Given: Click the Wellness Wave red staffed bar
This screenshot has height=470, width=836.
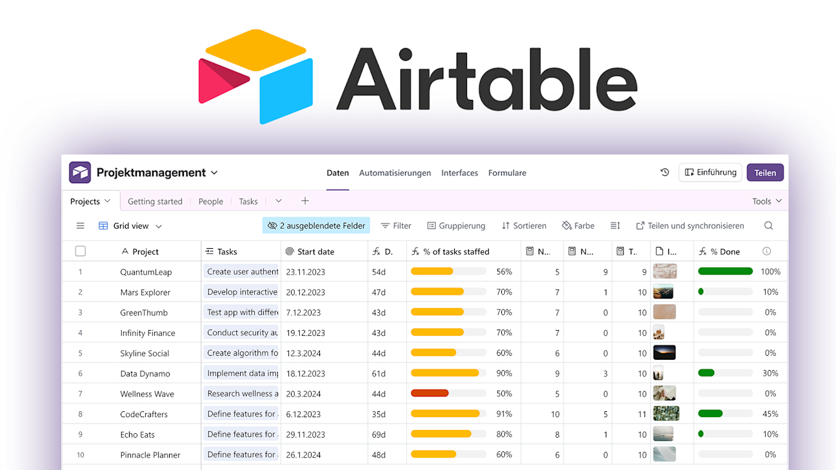Looking at the screenshot, I should [430, 393].
